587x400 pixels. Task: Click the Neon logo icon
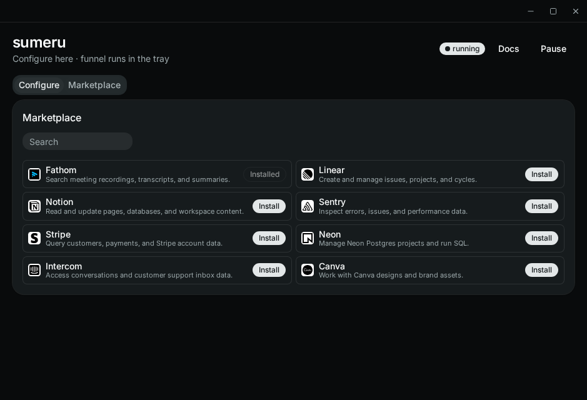tap(308, 238)
